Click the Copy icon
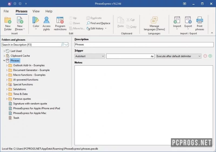This screenshot has height=152, width=216. click(x=128, y=27)
